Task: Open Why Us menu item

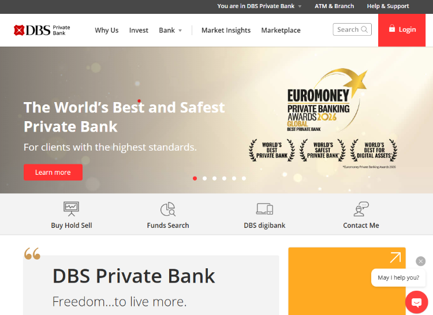Action: tap(107, 30)
